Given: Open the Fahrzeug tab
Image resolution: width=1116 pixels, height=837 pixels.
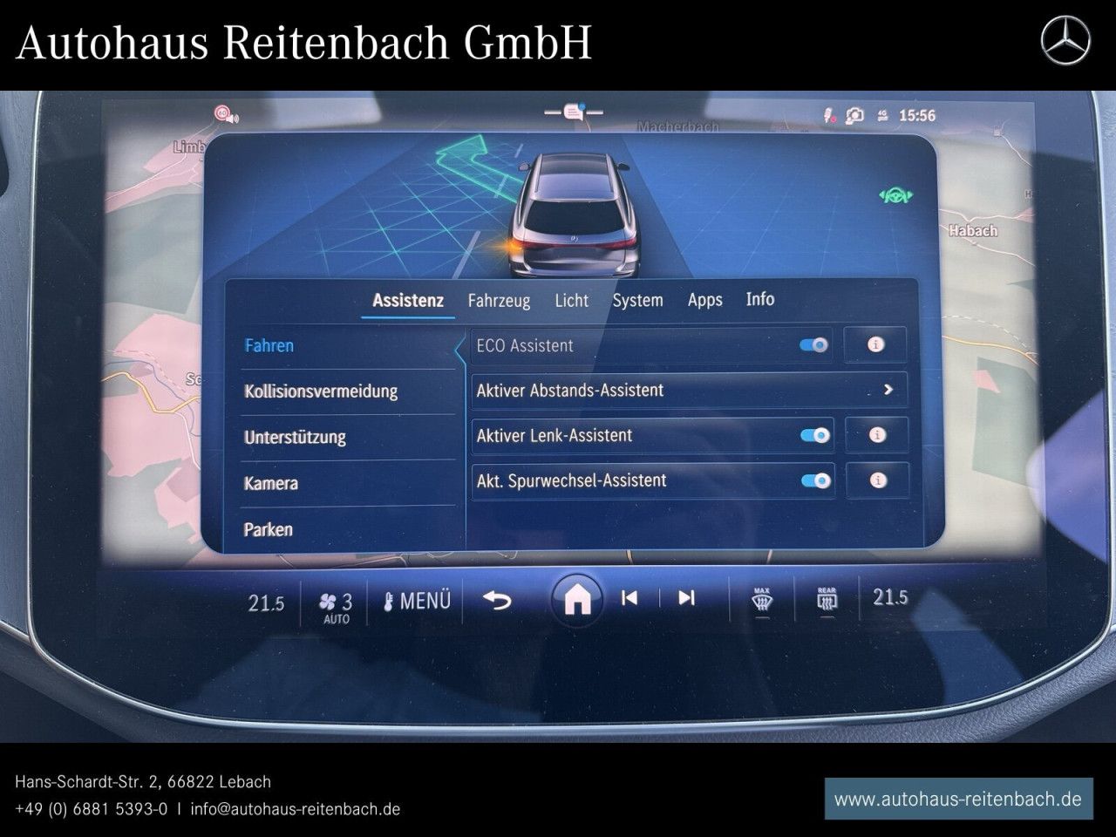Looking at the screenshot, I should [499, 301].
